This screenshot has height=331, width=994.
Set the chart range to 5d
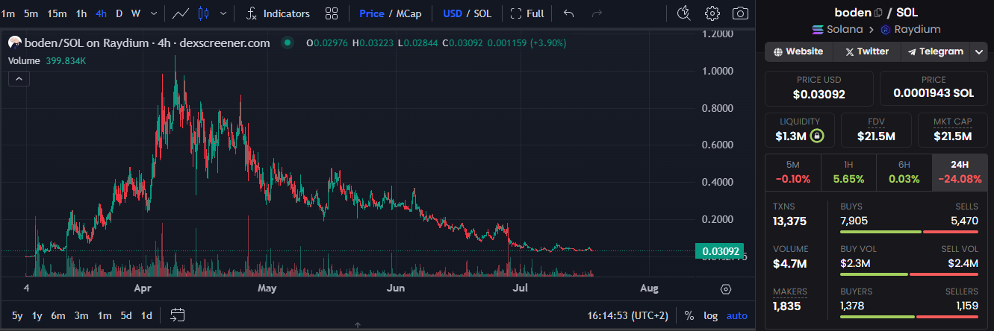[x=127, y=315]
